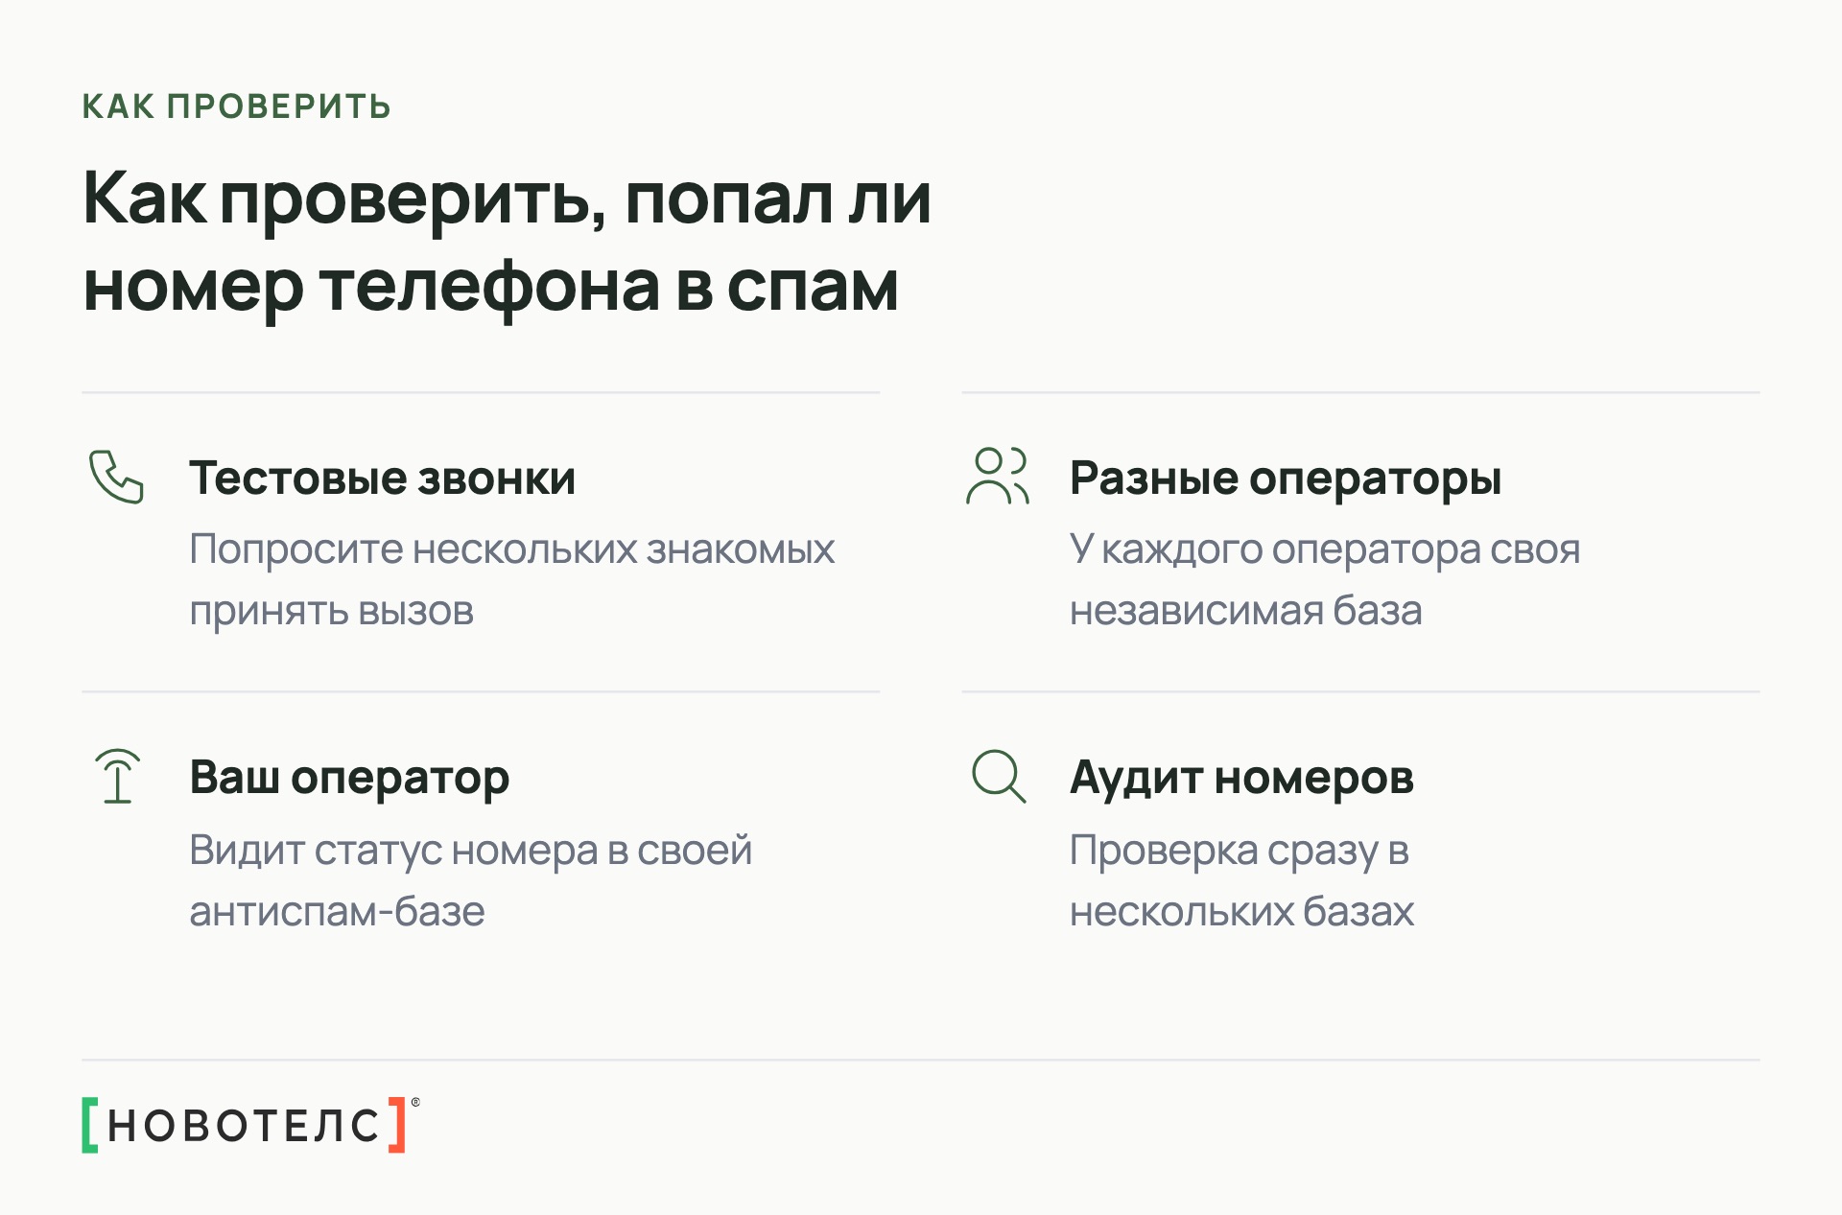Select the 'КАК ПРОВЕРИТЬ' section label

(x=236, y=106)
